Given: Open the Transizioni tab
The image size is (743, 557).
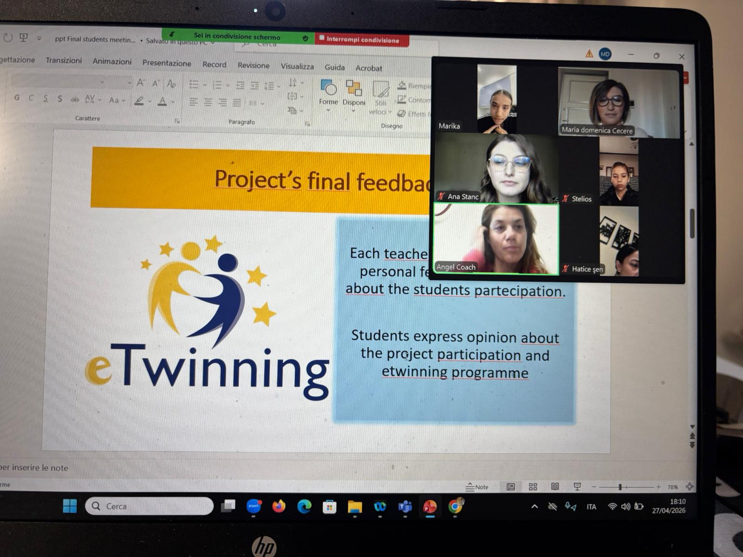Looking at the screenshot, I should click(64, 60).
